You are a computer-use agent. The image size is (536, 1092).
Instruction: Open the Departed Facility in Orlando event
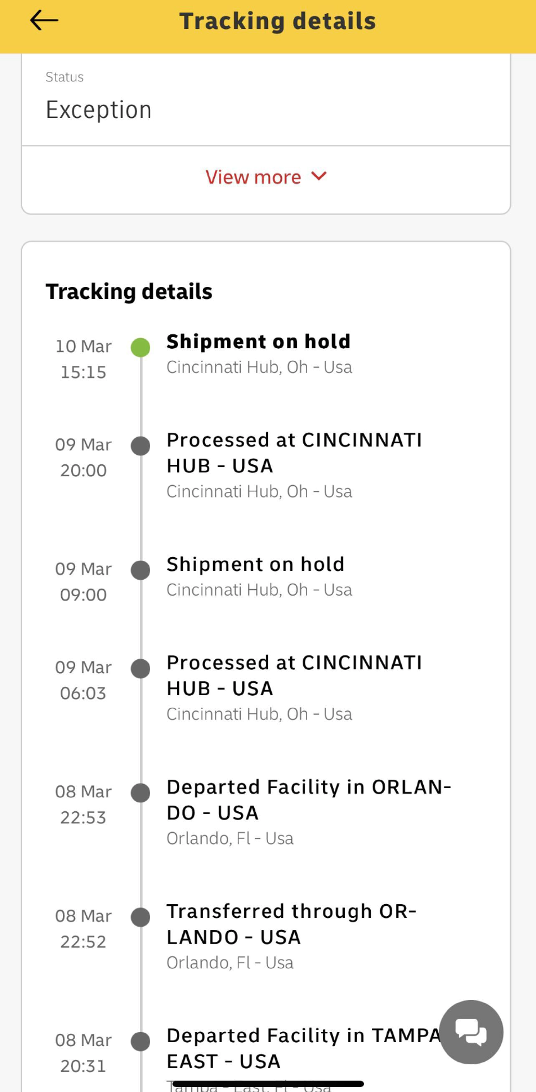tap(308, 799)
